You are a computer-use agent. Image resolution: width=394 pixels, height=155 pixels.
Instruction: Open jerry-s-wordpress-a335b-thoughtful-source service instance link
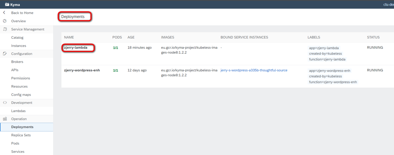pyautogui.click(x=254, y=70)
